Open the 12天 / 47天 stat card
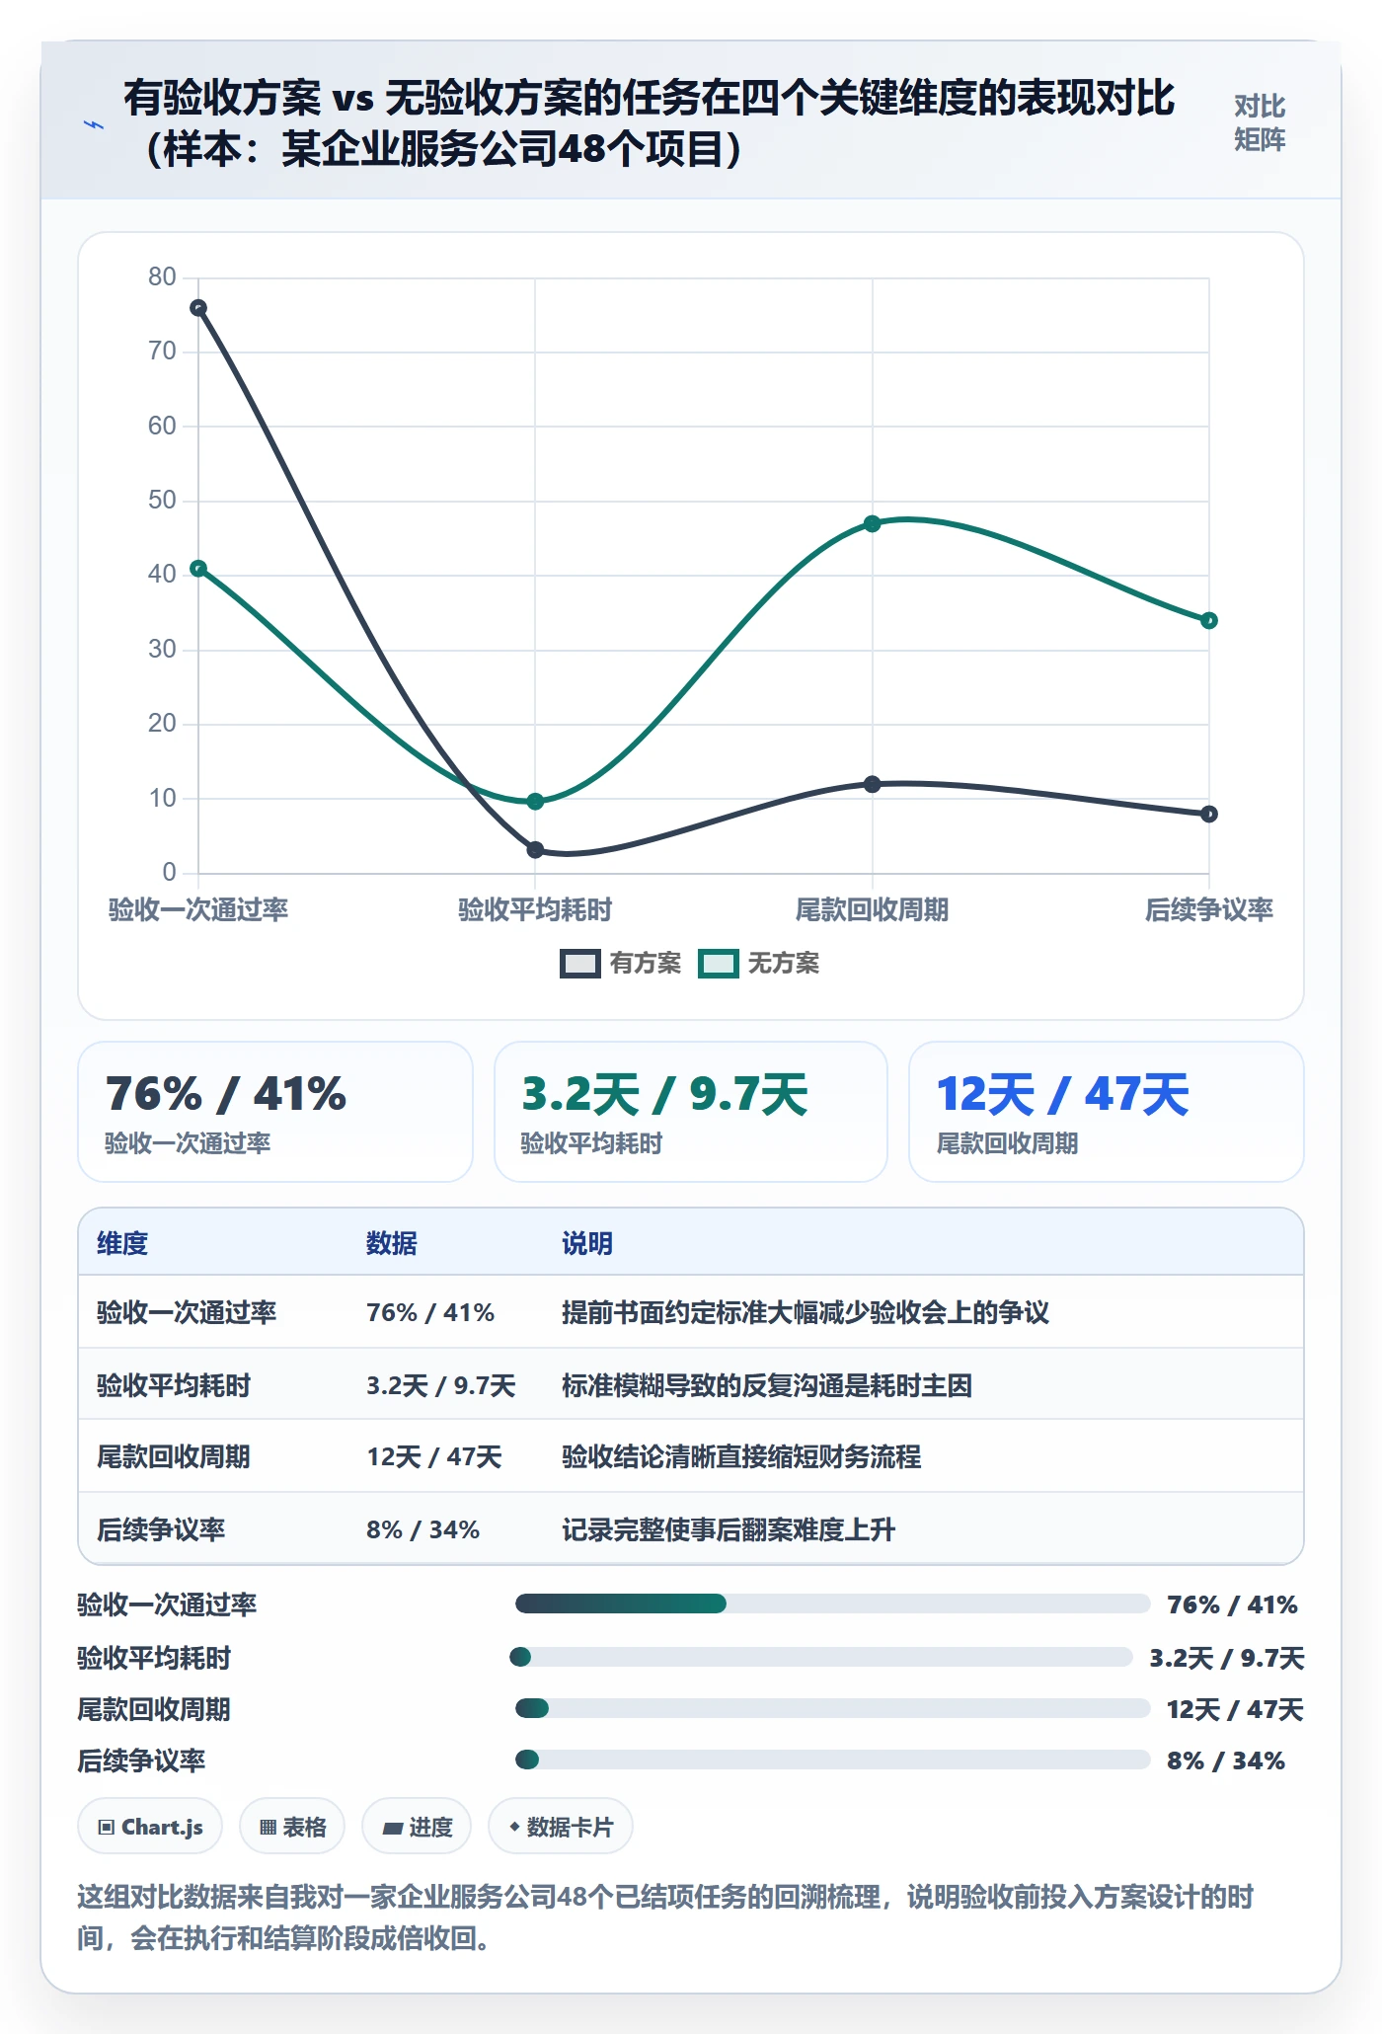 pyautogui.click(x=1107, y=1112)
